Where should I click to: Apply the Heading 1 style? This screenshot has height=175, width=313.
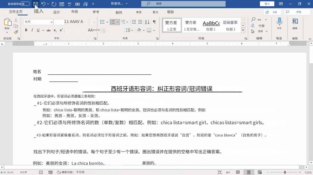(x=211, y=25)
